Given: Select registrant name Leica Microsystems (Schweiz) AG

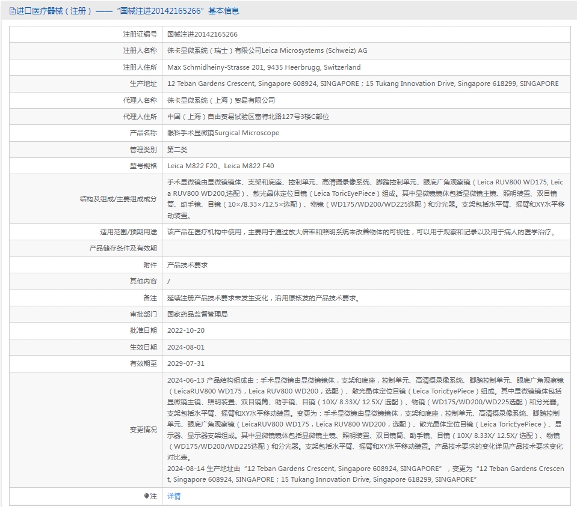Looking at the screenshot, I should click(315, 50).
